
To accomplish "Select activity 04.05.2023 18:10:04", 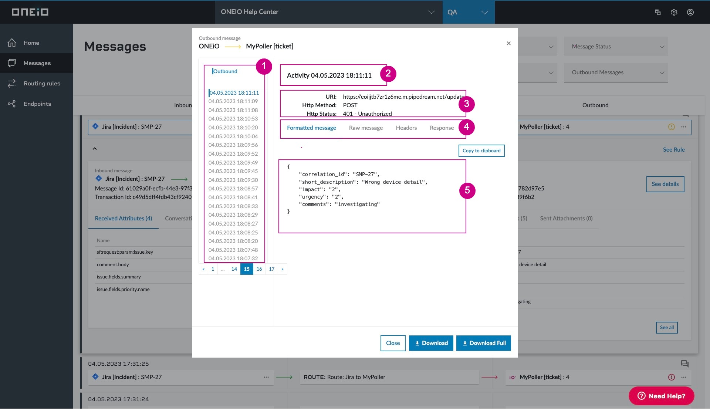I will pyautogui.click(x=233, y=136).
